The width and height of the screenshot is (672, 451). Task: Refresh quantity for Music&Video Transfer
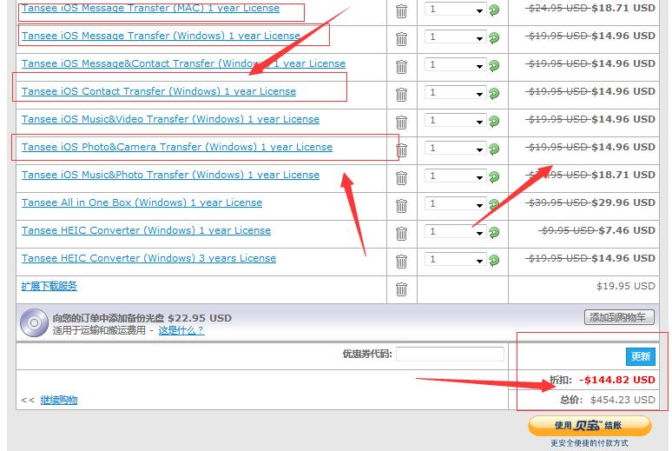494,122
